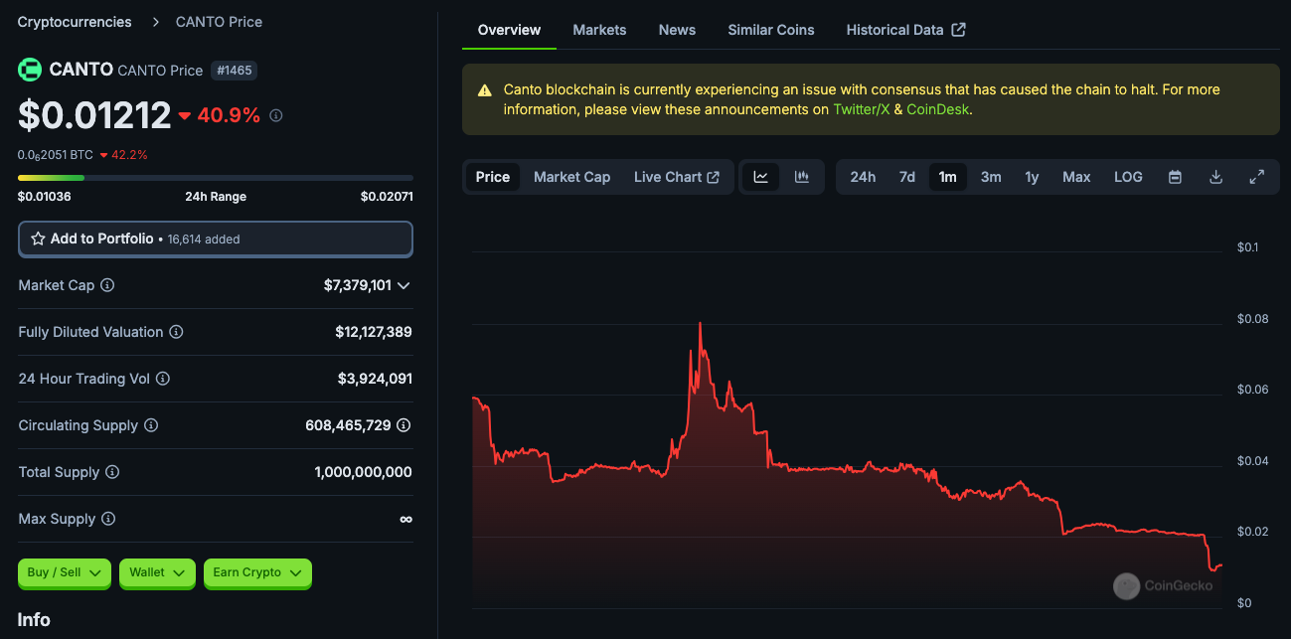Open the Earn Crypto dropdown
The image size is (1291, 639).
(257, 572)
